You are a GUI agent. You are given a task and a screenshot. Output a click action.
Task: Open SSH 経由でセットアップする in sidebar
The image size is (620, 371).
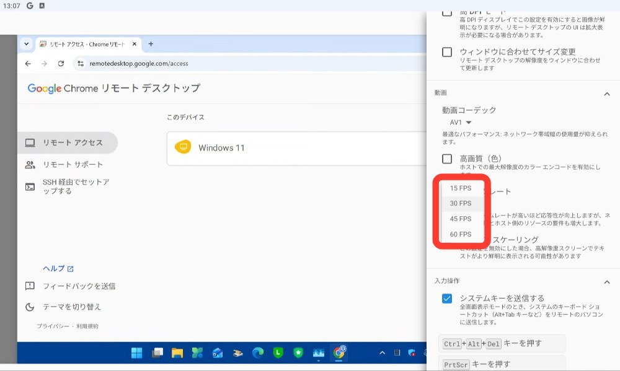[x=68, y=186]
